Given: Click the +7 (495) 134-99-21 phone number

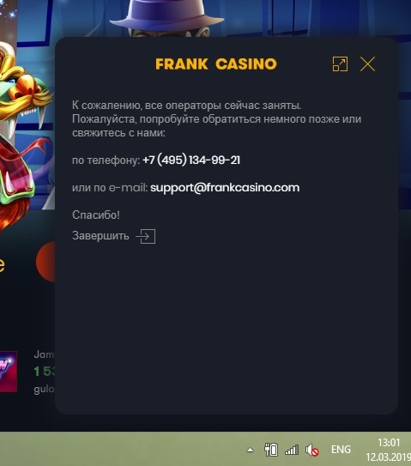Looking at the screenshot, I should pos(191,160).
